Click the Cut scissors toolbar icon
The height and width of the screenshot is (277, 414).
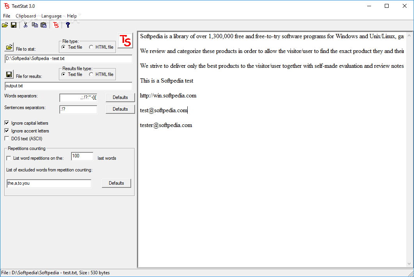[26, 25]
